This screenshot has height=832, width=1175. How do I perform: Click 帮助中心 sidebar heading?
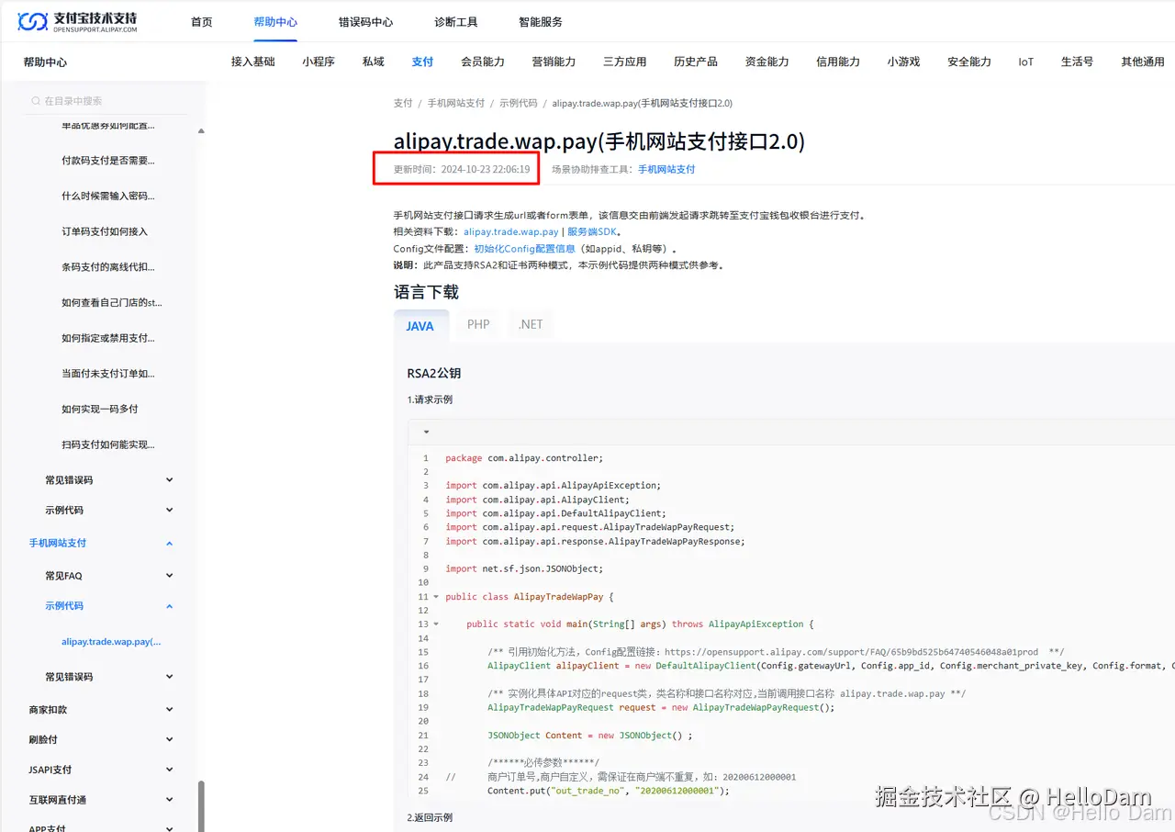pyautogui.click(x=45, y=62)
